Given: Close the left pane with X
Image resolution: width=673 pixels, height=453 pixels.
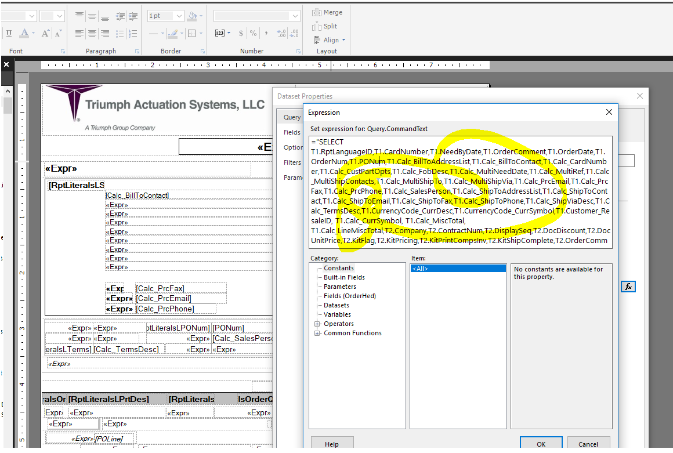Looking at the screenshot, I should click(x=6, y=64).
